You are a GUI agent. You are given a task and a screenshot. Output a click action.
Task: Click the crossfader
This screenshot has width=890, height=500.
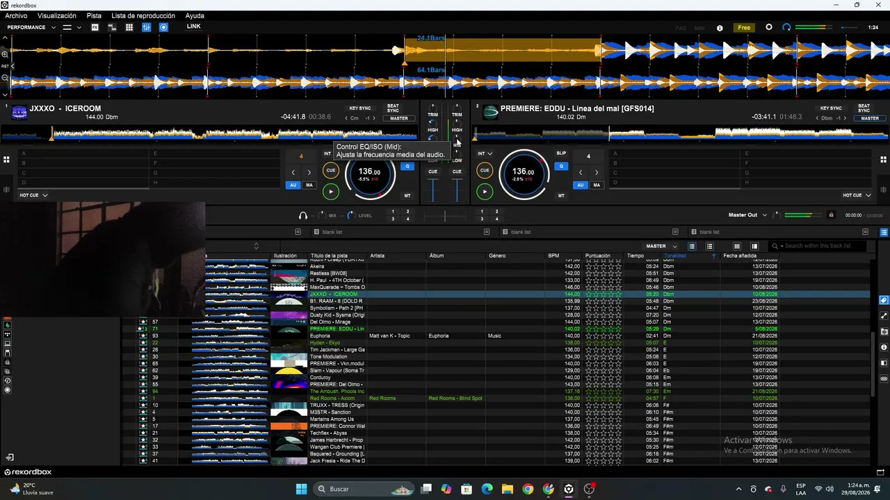click(445, 216)
